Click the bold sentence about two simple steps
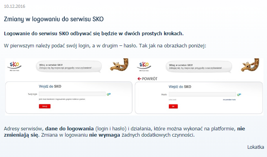267x157 pixels. click(x=94, y=33)
